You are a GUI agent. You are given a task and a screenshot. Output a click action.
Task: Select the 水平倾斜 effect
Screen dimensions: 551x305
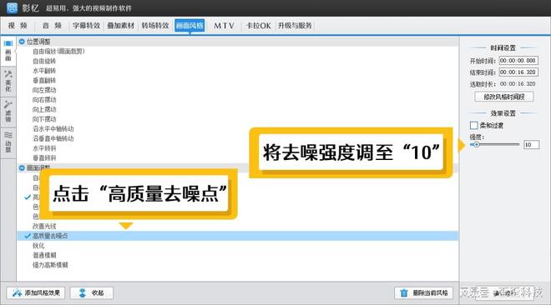[x=44, y=148]
